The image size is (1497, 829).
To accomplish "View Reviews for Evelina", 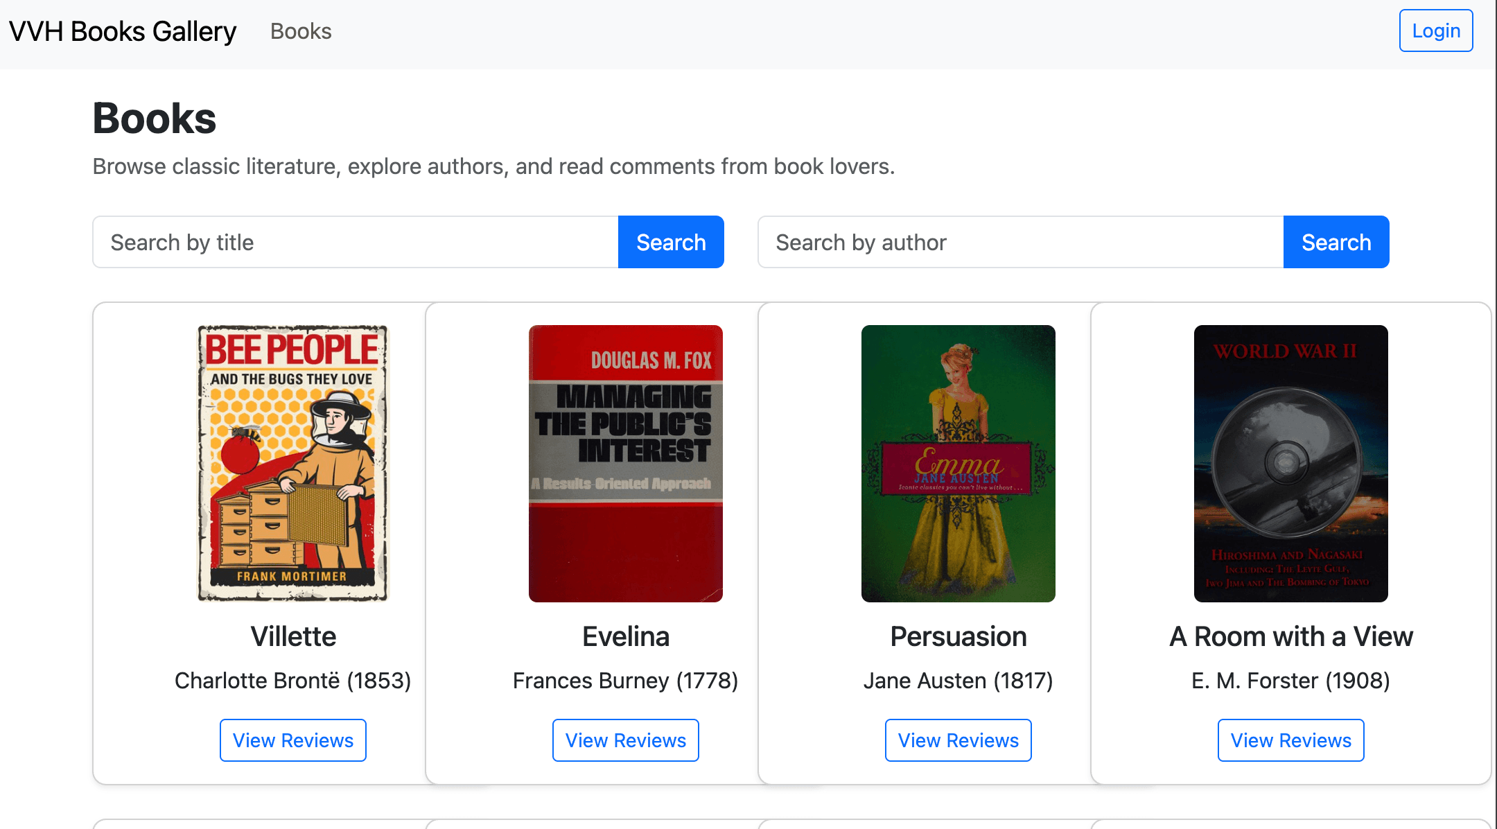I will pyautogui.click(x=625, y=740).
